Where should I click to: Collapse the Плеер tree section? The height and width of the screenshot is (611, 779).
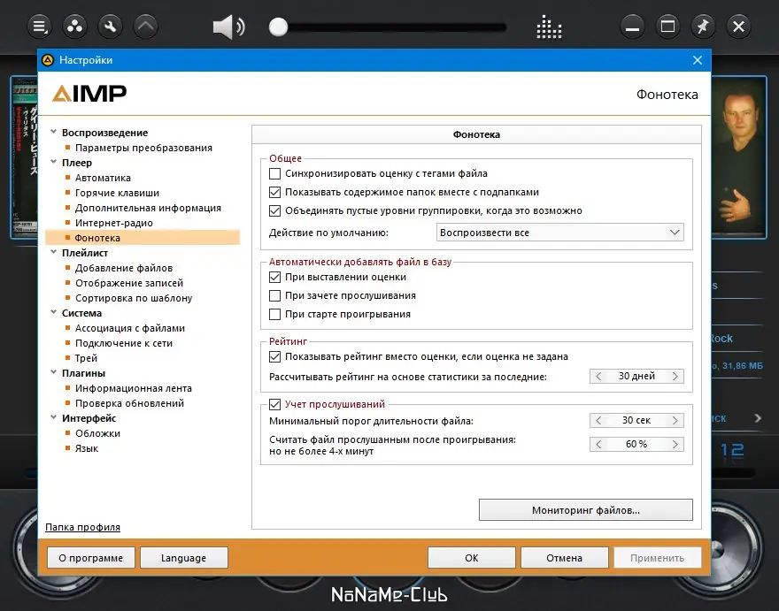tap(54, 162)
